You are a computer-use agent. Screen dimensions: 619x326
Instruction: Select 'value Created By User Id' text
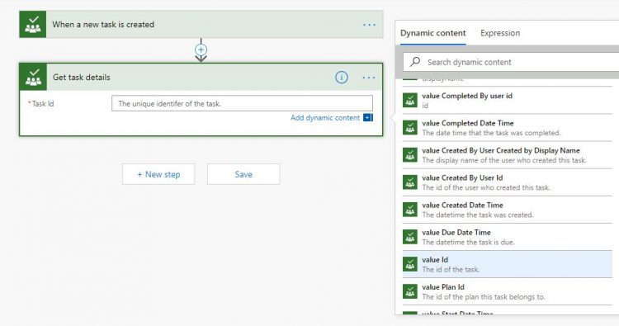pos(462,177)
